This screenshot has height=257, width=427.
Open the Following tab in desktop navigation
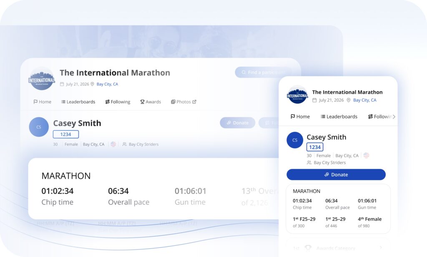click(x=118, y=102)
